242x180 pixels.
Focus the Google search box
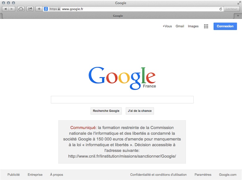point(122,100)
